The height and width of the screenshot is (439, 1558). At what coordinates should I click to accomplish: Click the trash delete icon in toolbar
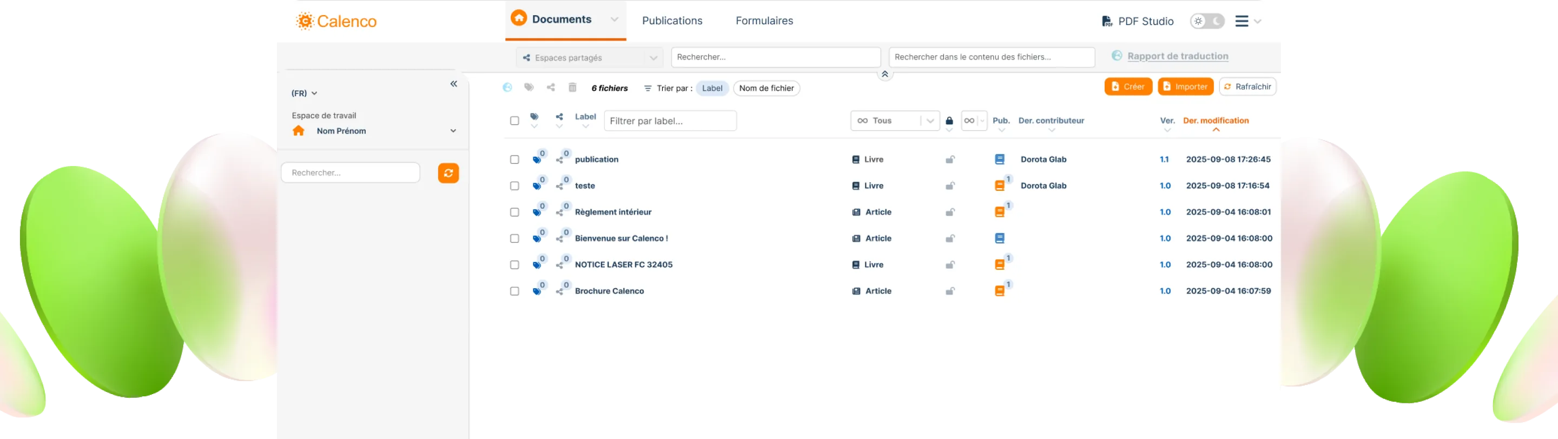(572, 88)
